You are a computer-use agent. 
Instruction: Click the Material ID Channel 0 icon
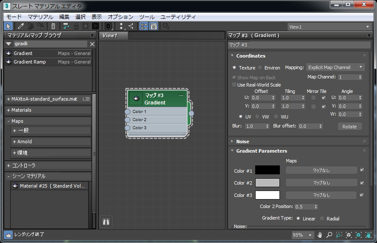[x=108, y=26]
